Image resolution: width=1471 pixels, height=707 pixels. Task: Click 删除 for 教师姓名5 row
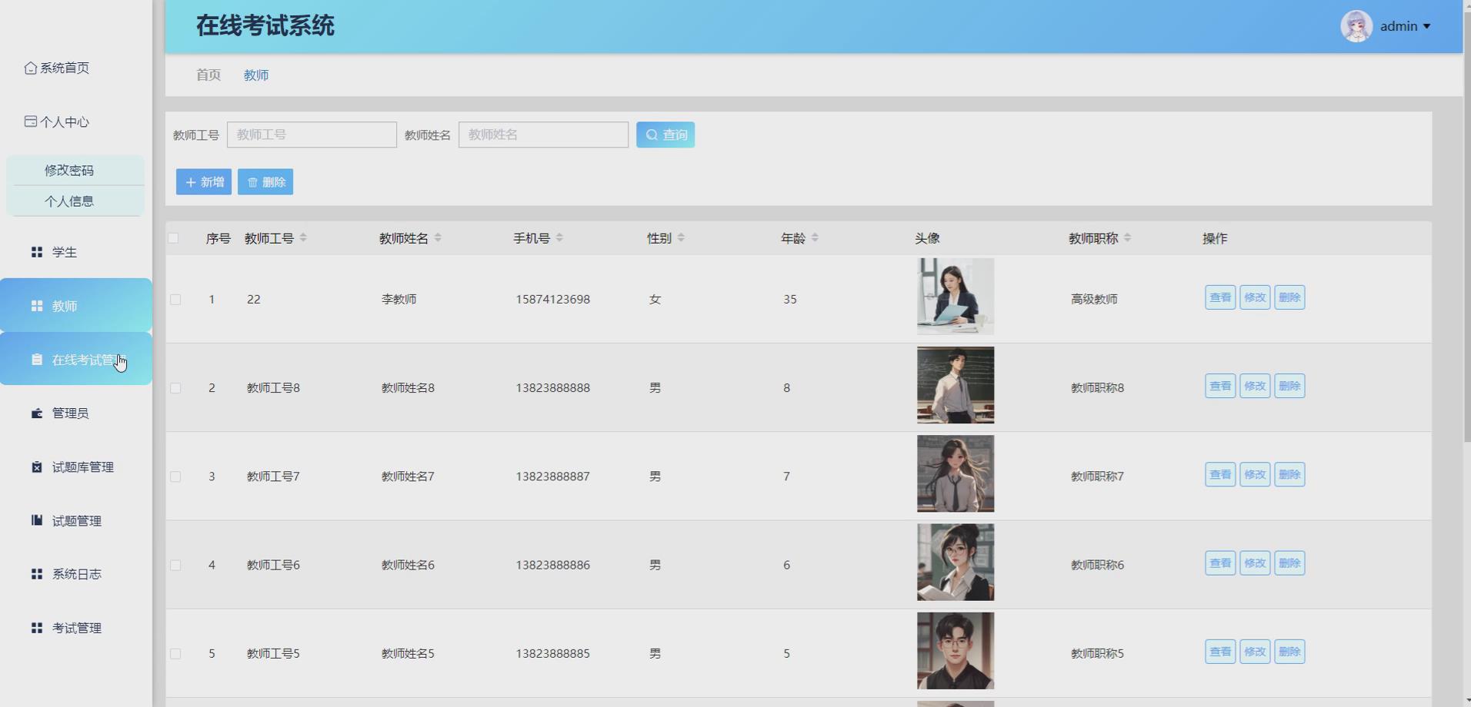(1289, 652)
